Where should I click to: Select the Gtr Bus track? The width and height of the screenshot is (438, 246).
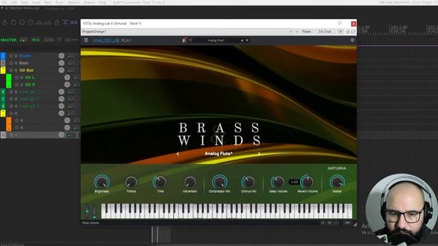[26, 70]
